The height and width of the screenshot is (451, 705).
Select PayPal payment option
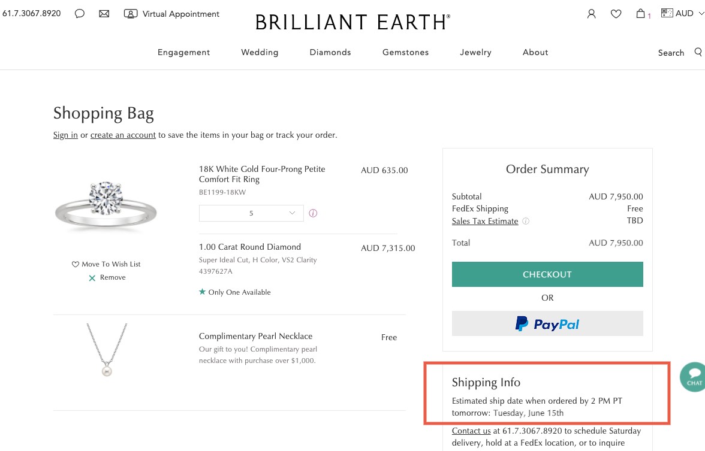point(547,323)
